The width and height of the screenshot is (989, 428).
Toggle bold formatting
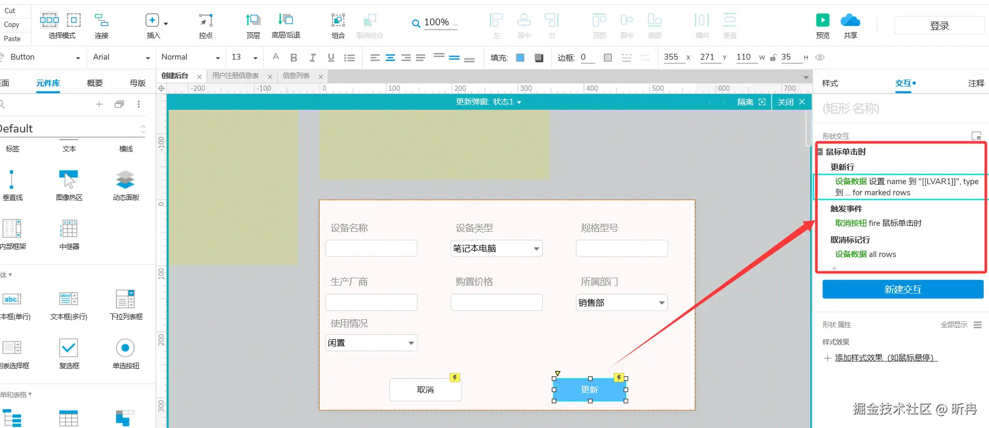pyautogui.click(x=294, y=58)
